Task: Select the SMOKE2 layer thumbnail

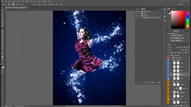Action: 174,84
